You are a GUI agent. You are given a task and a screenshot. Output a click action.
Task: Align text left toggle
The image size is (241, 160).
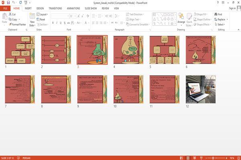93,23
